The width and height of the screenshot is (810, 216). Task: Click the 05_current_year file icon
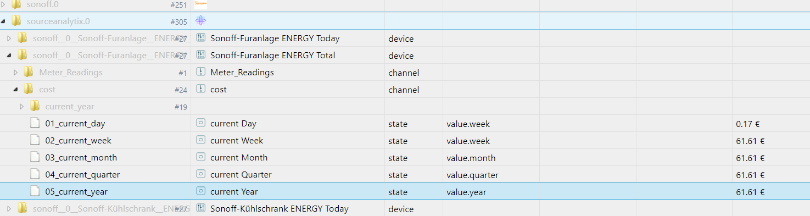coord(35,191)
